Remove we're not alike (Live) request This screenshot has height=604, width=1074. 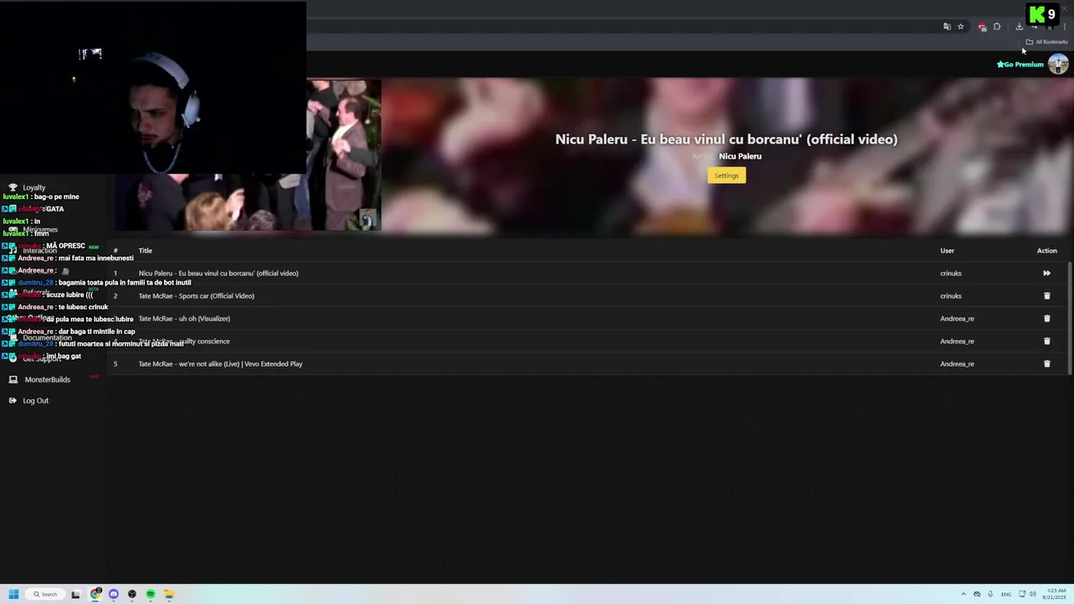coord(1046,364)
